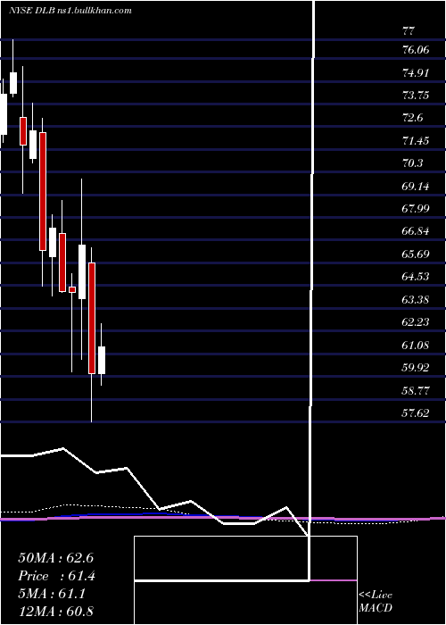Image resolution: width=446 pixels, height=625 pixels.
Task: Click the 12MA : 60.8 readout
Action: click(55, 611)
